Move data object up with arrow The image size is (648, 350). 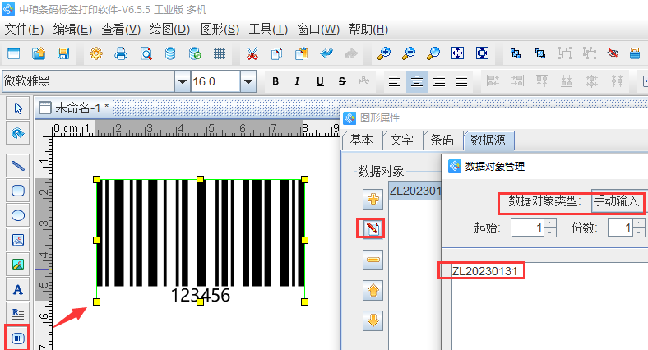point(373,291)
